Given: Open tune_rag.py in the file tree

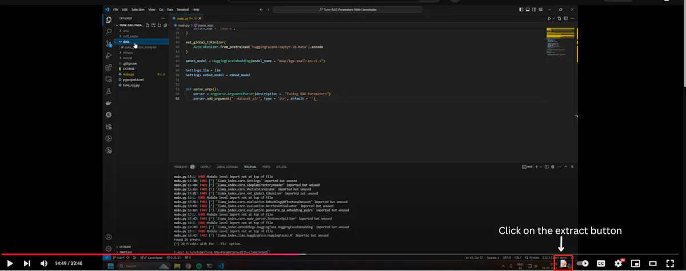Looking at the screenshot, I should (x=141, y=85).
